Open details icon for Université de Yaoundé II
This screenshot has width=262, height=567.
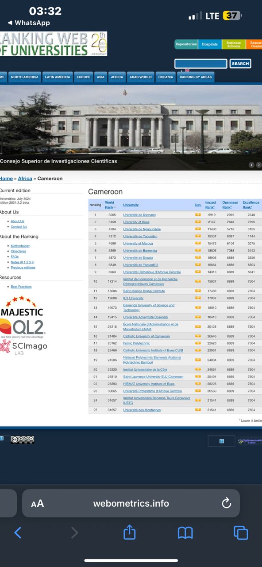pos(198,264)
